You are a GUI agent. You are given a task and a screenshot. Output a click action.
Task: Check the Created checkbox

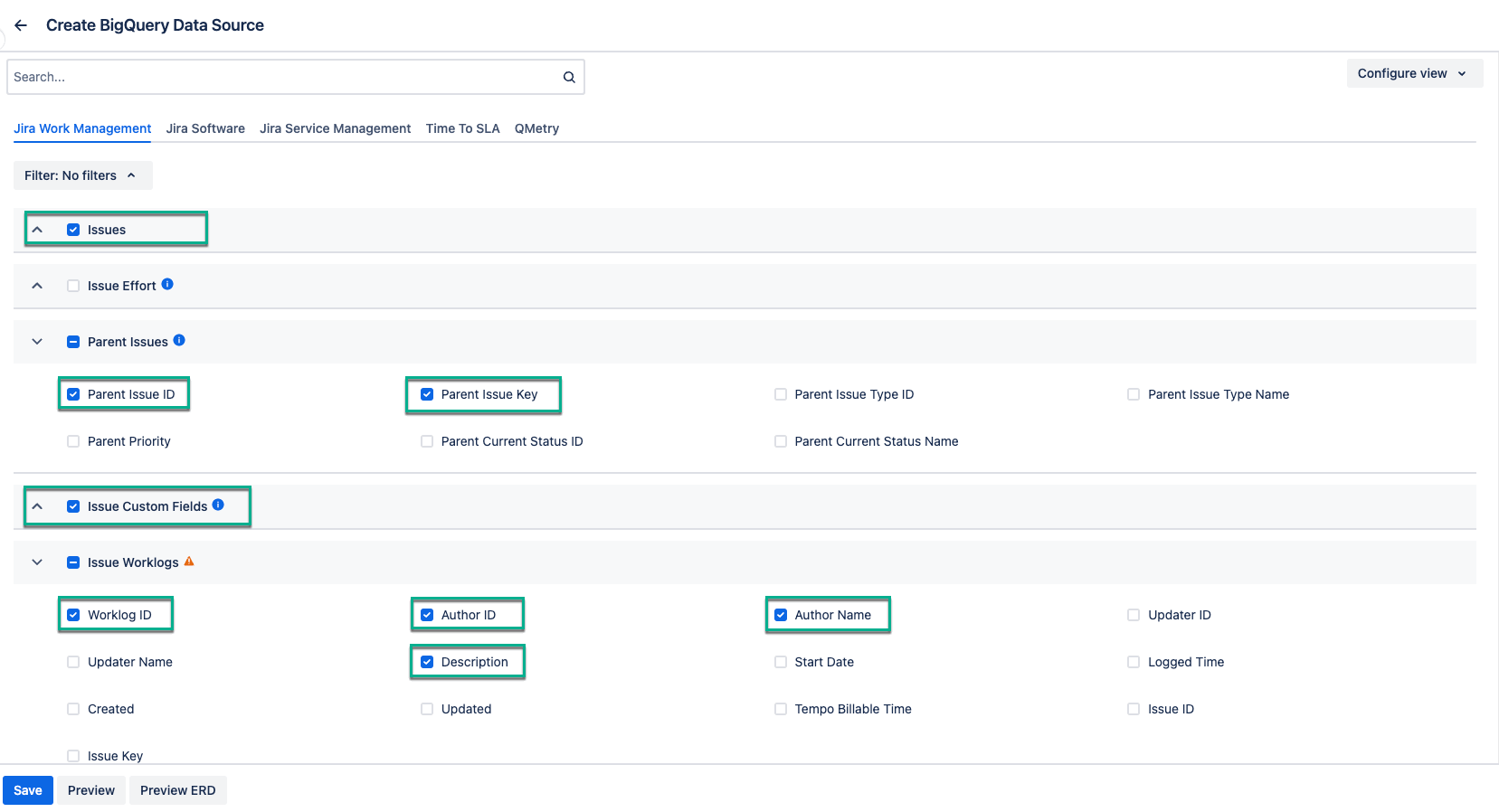coord(73,709)
